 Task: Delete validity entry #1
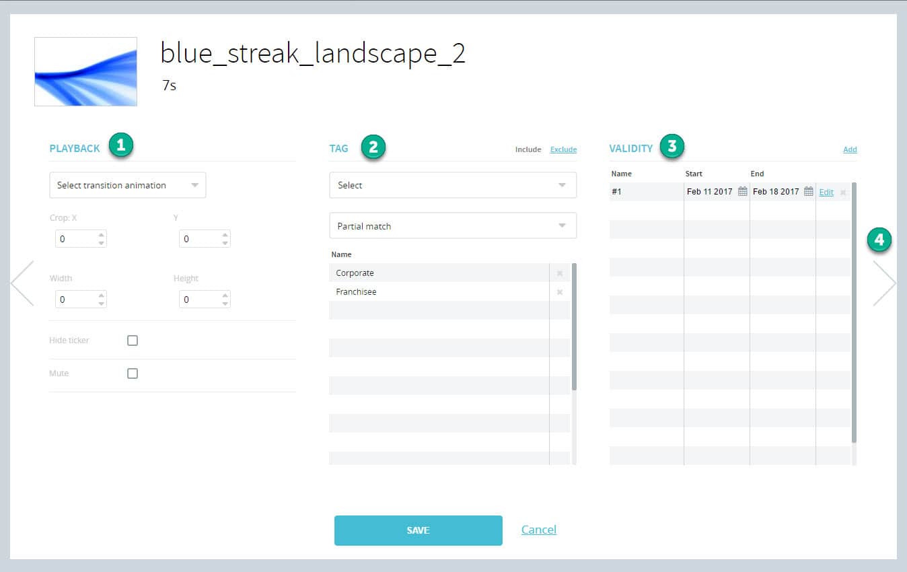pos(843,192)
